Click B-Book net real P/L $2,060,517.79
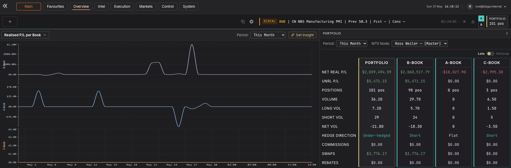The width and height of the screenshot is (511, 168). tap(415, 72)
